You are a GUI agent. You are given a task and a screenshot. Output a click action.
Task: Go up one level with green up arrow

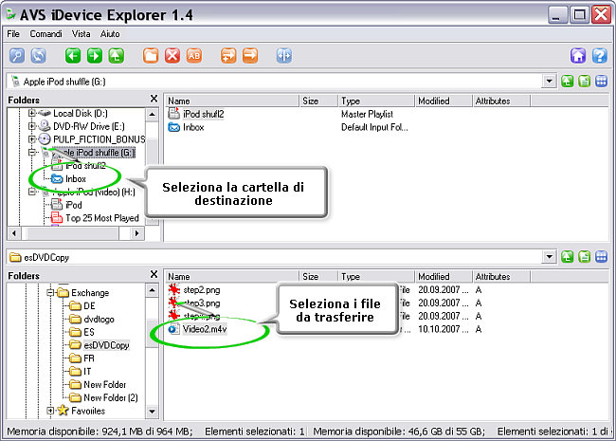pyautogui.click(x=116, y=55)
